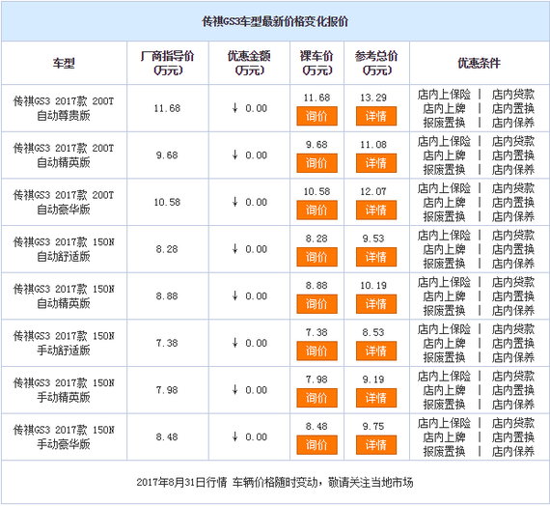Image resolution: width=550 pixels, height=506 pixels.
Task: Click guide price 7.38 in 厂商指导价 column
Action: click(x=167, y=343)
